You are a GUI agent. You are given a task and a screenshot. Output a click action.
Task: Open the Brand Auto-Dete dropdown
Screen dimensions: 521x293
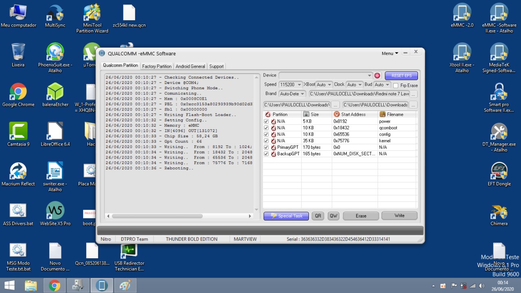pos(302,94)
